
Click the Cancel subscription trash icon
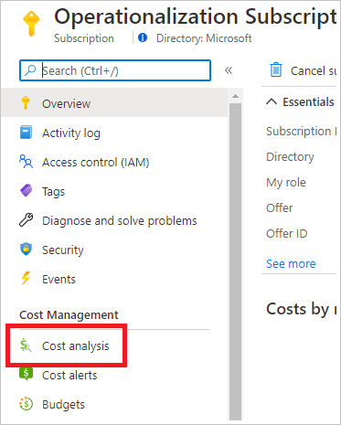pos(276,70)
